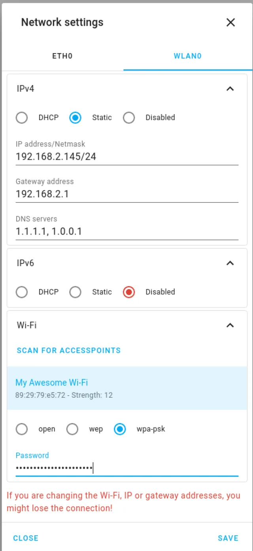Collapse the IPv4 section chevron
The image size is (253, 551).
[x=230, y=89]
